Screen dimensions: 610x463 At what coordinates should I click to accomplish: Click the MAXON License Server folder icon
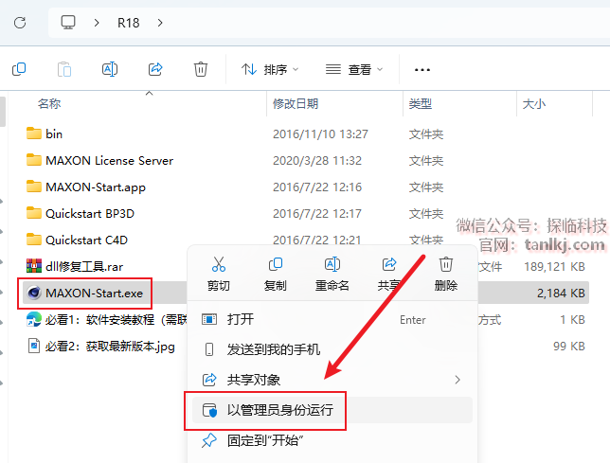point(34,160)
